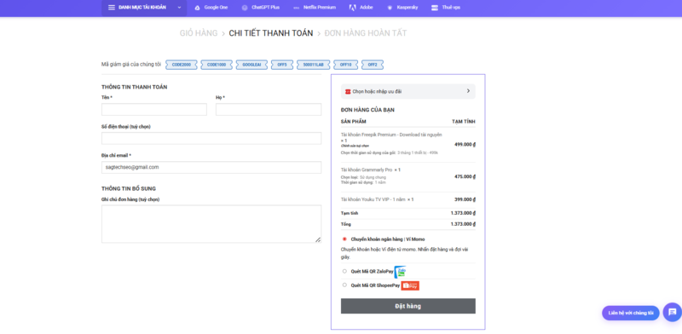Apply the OFF5 discount coupon
Image resolution: width=682 pixels, height=334 pixels.
[x=282, y=65]
